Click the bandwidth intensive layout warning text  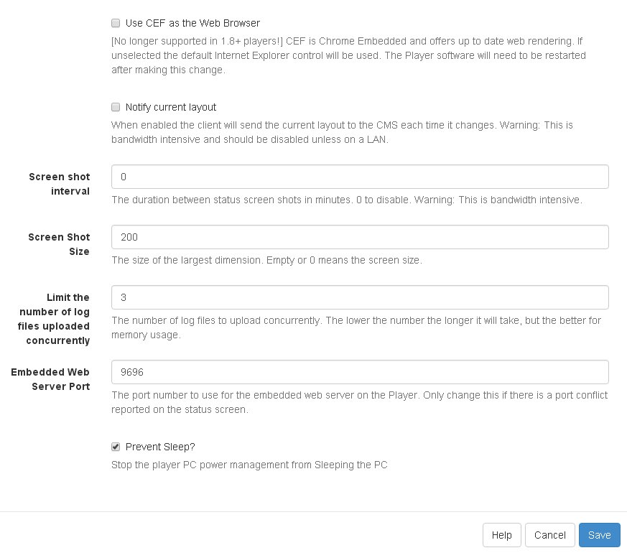342,132
